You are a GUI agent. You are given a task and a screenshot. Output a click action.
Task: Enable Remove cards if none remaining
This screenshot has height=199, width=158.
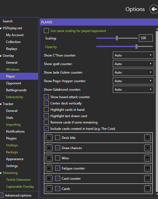[x=46, y=122]
